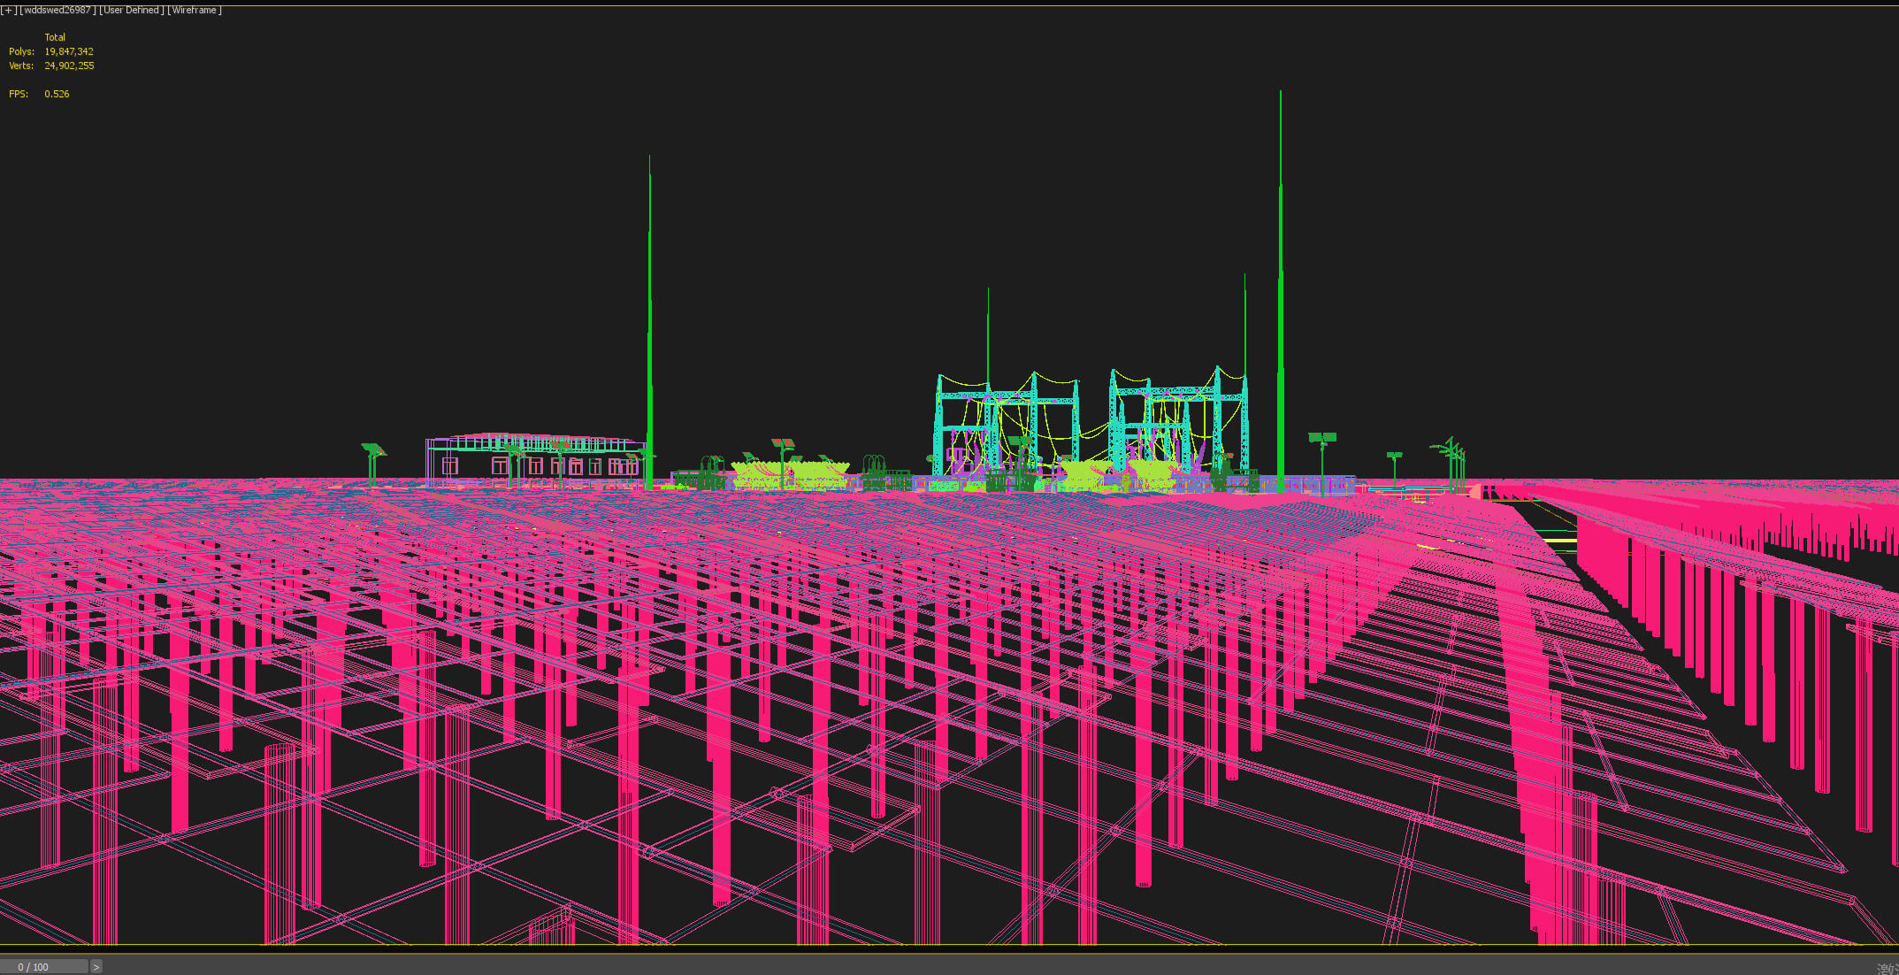
Task: Click the 0 / 100 time slider
Action: coord(43,966)
